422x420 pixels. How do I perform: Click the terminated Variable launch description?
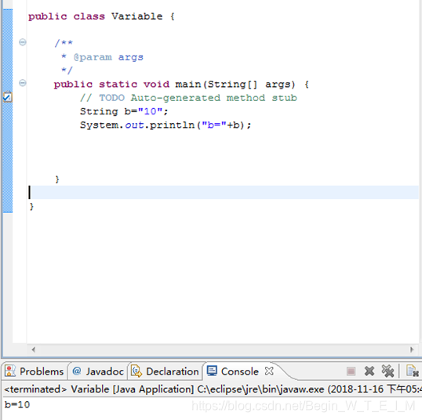pyautogui.click(x=213, y=389)
